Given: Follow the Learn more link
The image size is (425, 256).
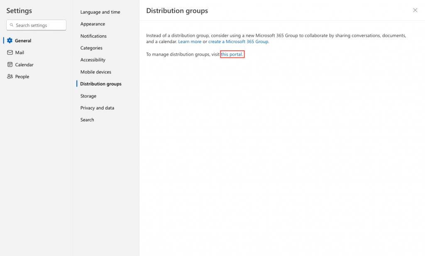Looking at the screenshot, I should 190,41.
